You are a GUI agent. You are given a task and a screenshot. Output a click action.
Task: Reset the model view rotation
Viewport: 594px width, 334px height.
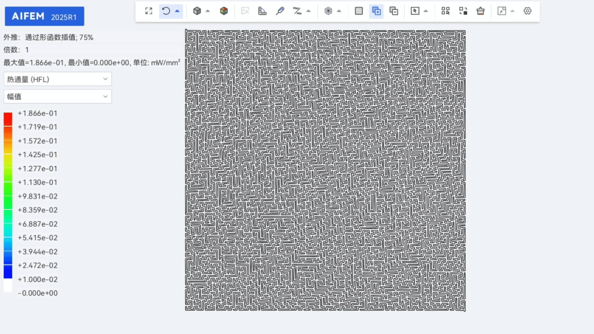coord(166,11)
